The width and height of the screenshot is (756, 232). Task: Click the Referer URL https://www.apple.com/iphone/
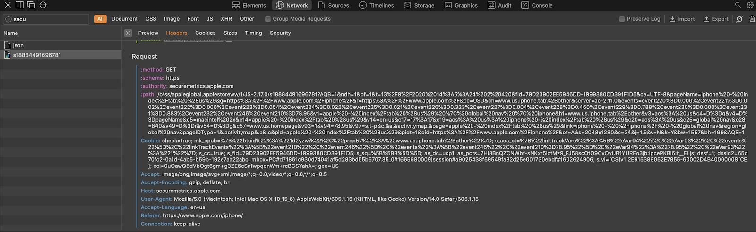(203, 216)
